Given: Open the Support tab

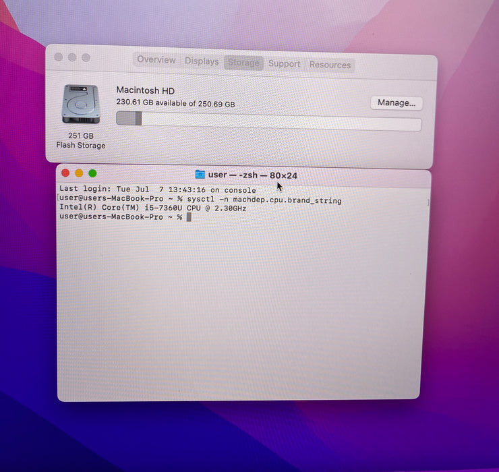Looking at the screenshot, I should (x=284, y=63).
